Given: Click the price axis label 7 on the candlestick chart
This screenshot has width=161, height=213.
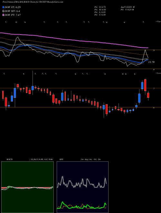Looking at the screenshot, I should 154,88.
